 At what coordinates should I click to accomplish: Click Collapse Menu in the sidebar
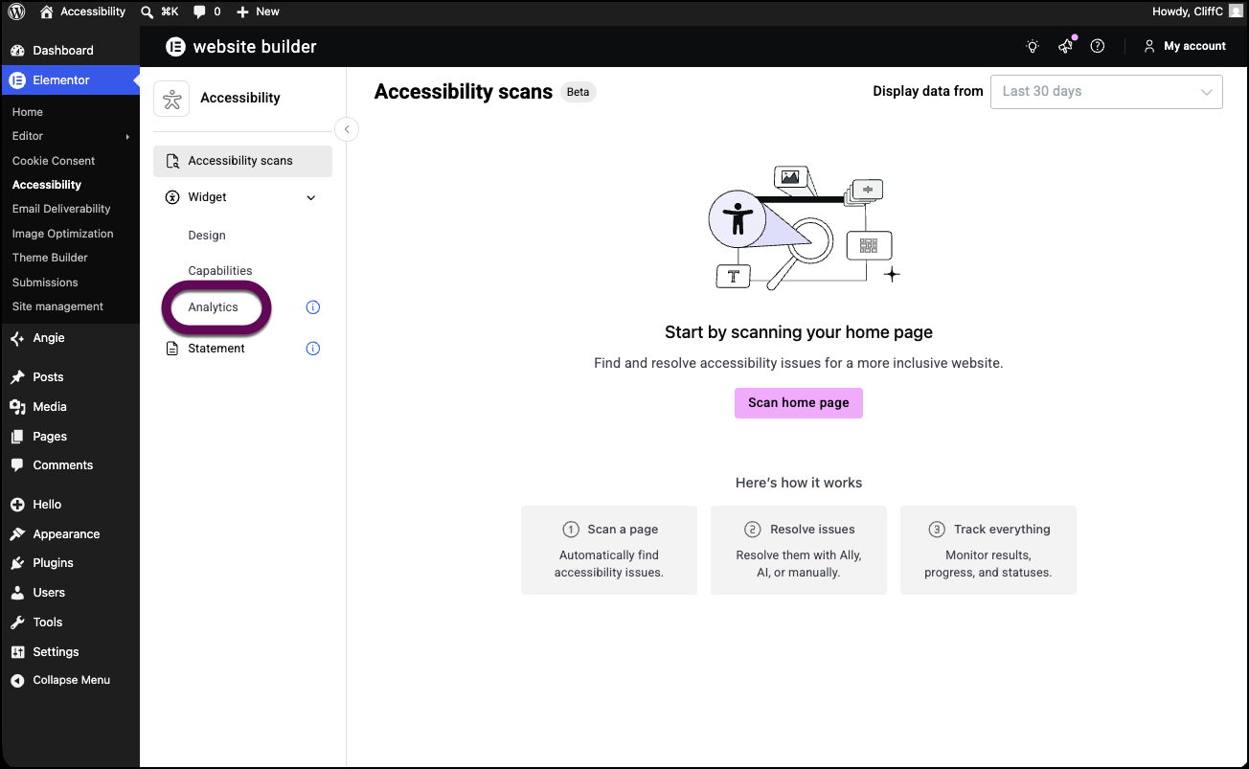pos(71,680)
